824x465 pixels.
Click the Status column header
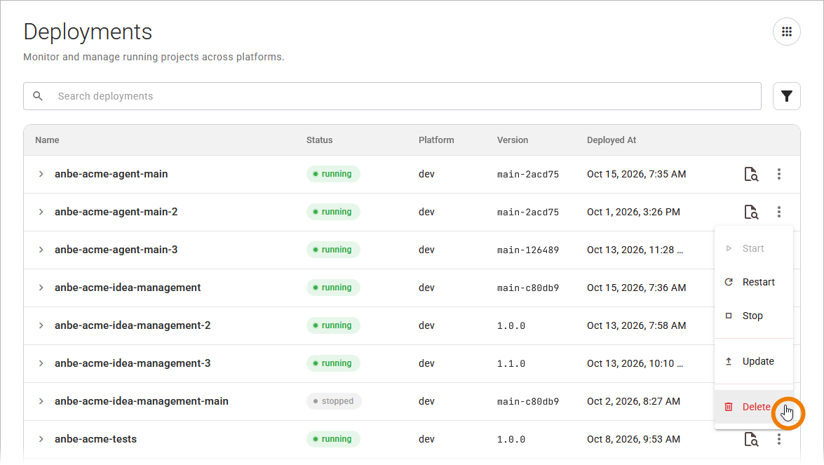(x=320, y=140)
